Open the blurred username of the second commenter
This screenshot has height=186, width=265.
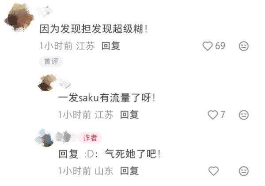(x=64, y=82)
